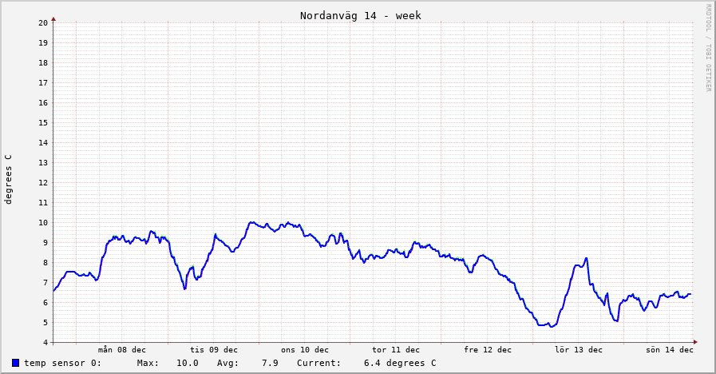This screenshot has height=374, width=716.
Task: Click the 4 tick label on y-axis
Action: tap(45, 343)
